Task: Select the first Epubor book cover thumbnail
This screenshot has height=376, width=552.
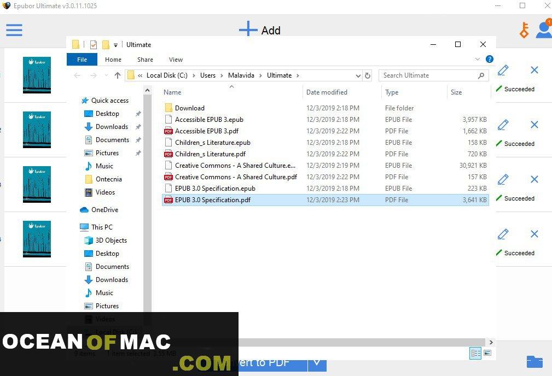Action: click(37, 75)
